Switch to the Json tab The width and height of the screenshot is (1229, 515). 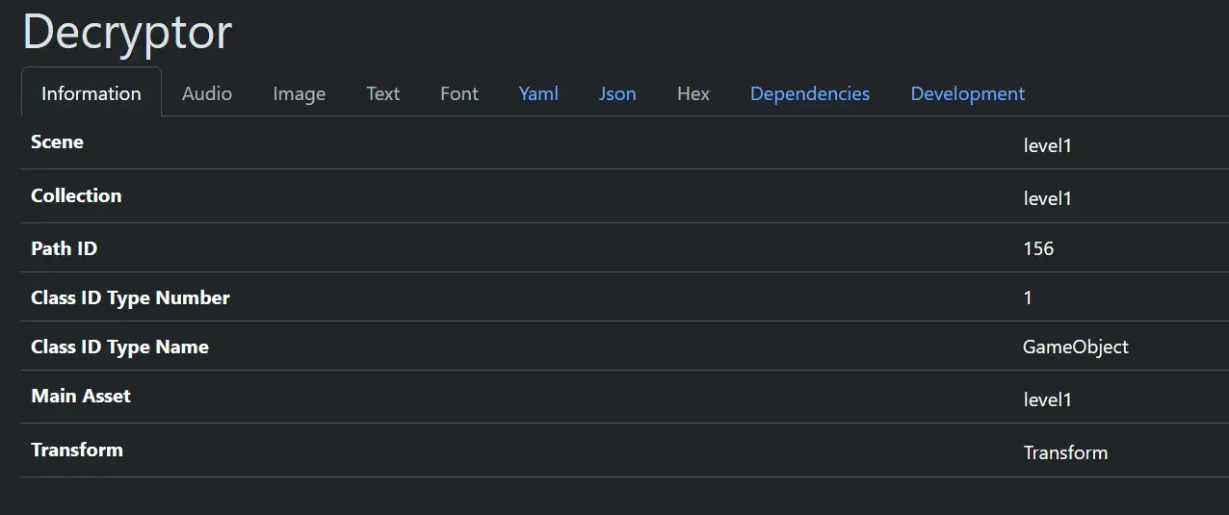point(617,93)
